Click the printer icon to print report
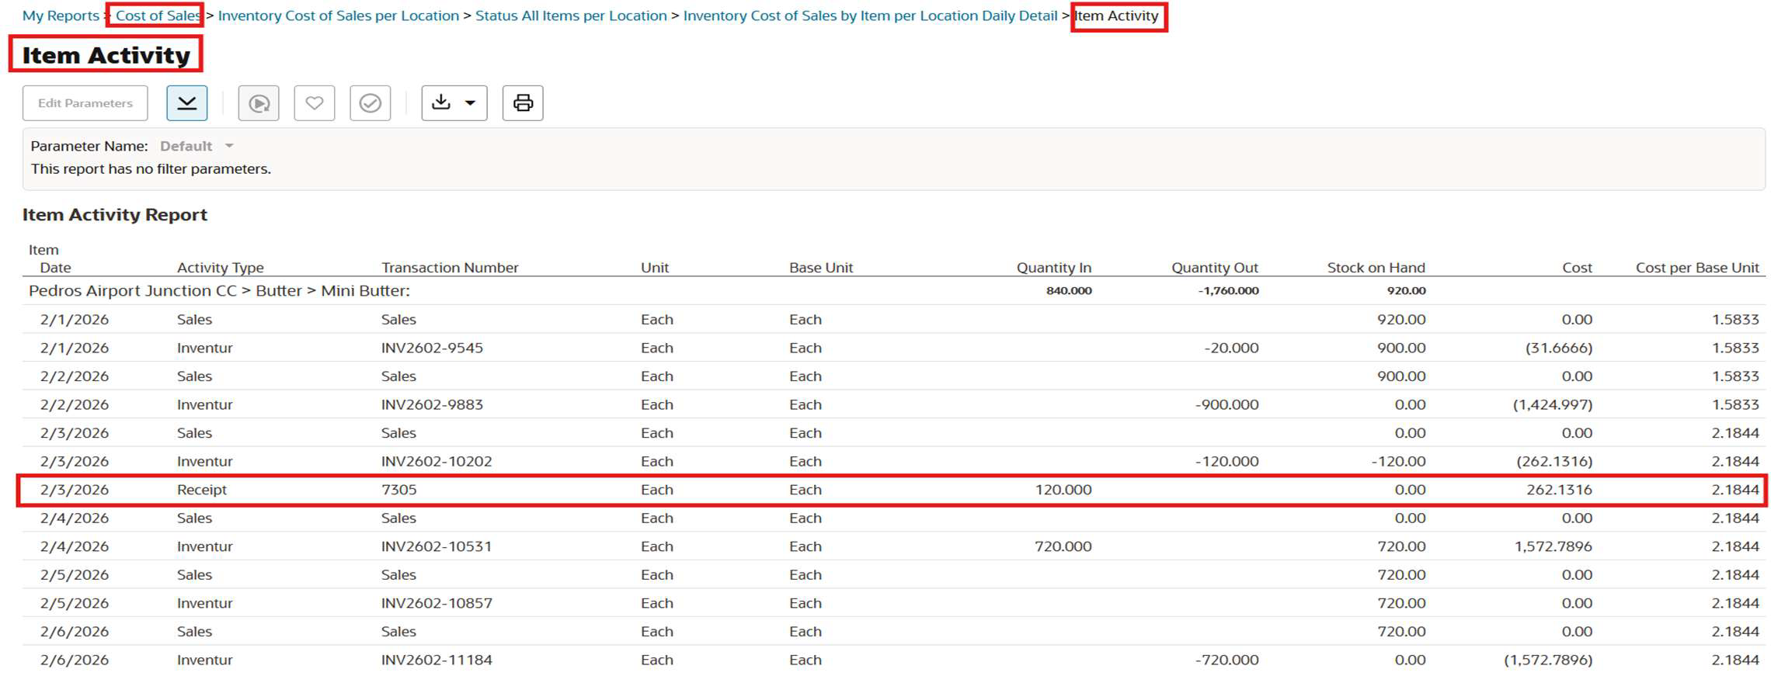 pyautogui.click(x=523, y=103)
